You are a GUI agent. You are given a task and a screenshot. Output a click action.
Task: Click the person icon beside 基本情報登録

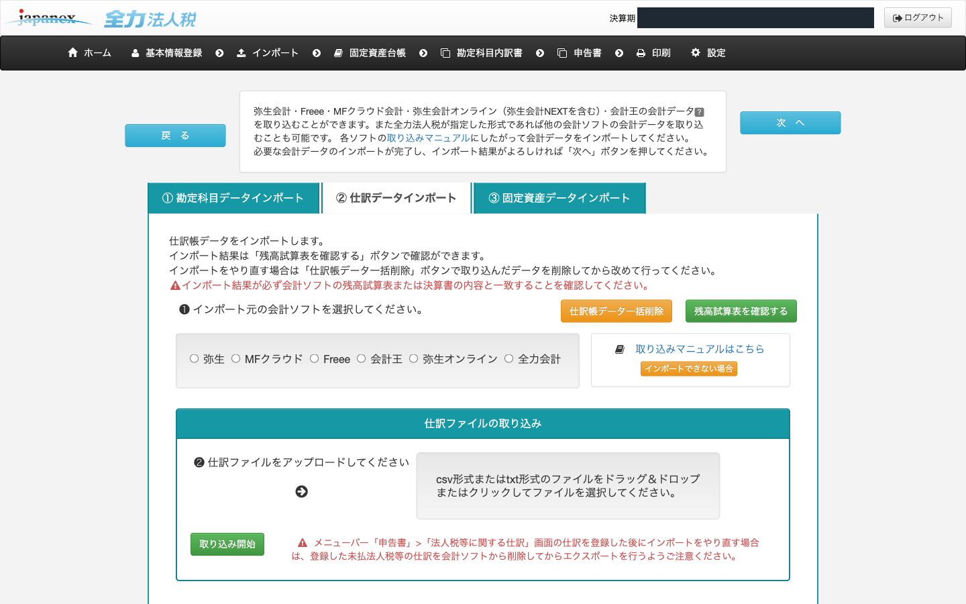(136, 53)
